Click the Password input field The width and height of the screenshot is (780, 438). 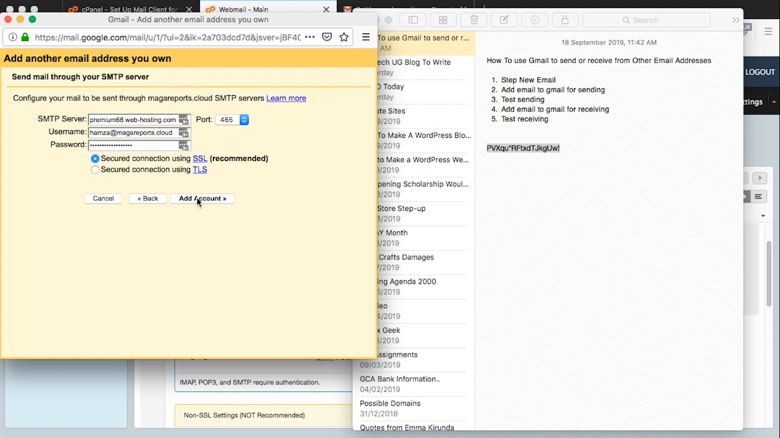click(x=139, y=145)
